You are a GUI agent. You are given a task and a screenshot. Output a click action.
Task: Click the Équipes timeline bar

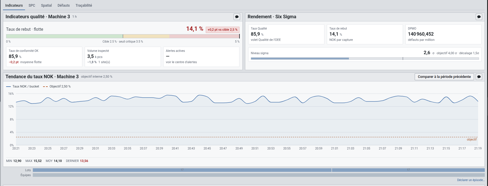click(259, 175)
